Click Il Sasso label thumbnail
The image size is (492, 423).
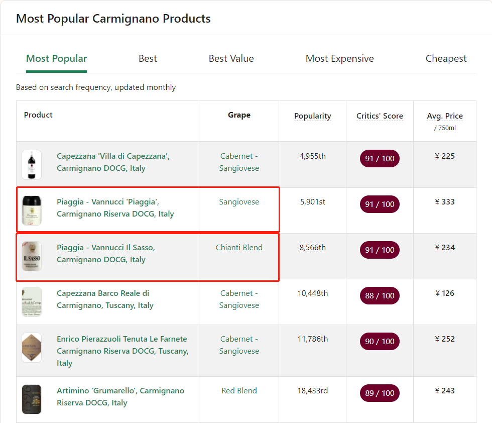32,256
